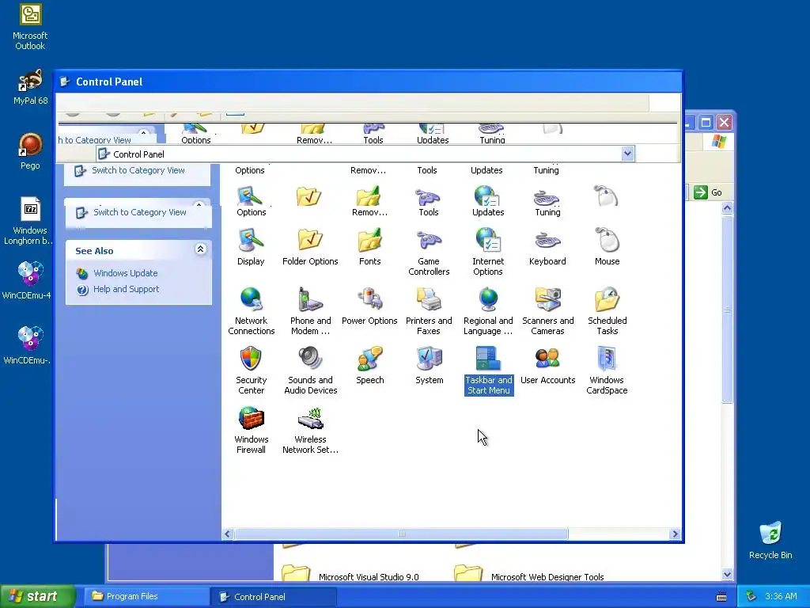Screen dimensions: 810x608
Task: Open the Mouse settings icon
Action: coord(607,247)
